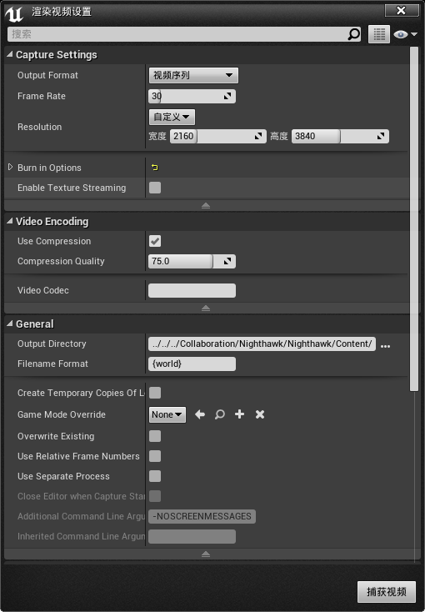Reset Burn in Options to default
This screenshot has width=425, height=612.
pos(155,168)
